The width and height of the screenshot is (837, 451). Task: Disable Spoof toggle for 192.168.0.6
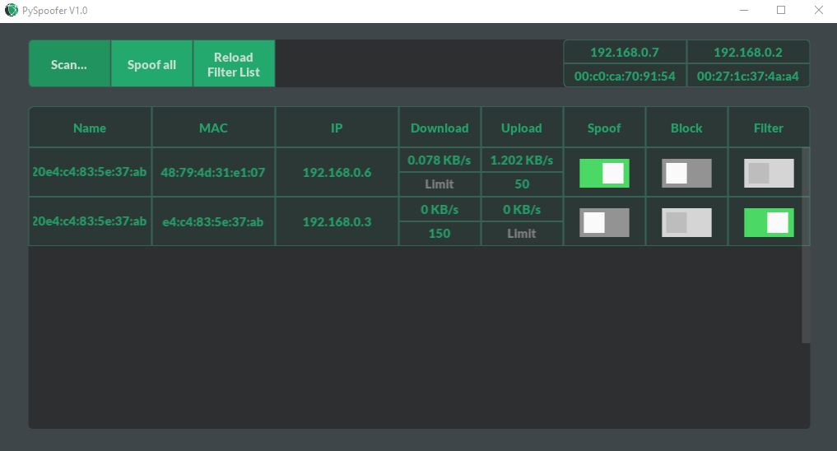pyautogui.click(x=604, y=173)
